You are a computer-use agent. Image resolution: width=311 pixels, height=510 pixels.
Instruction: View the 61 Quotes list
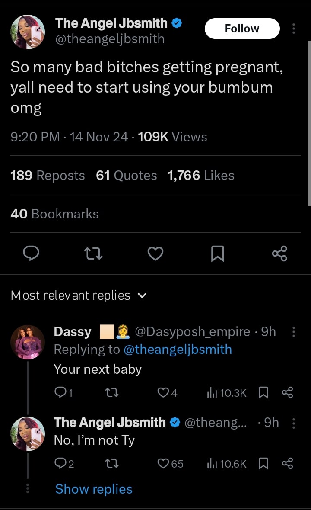coord(127,175)
